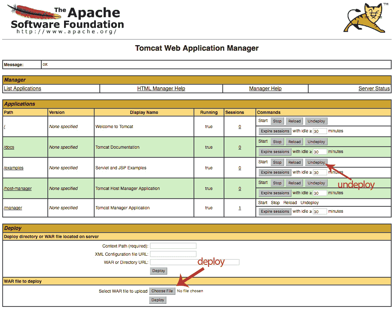
Task: Click Deploy button below Directory URL
Action: point(159,271)
